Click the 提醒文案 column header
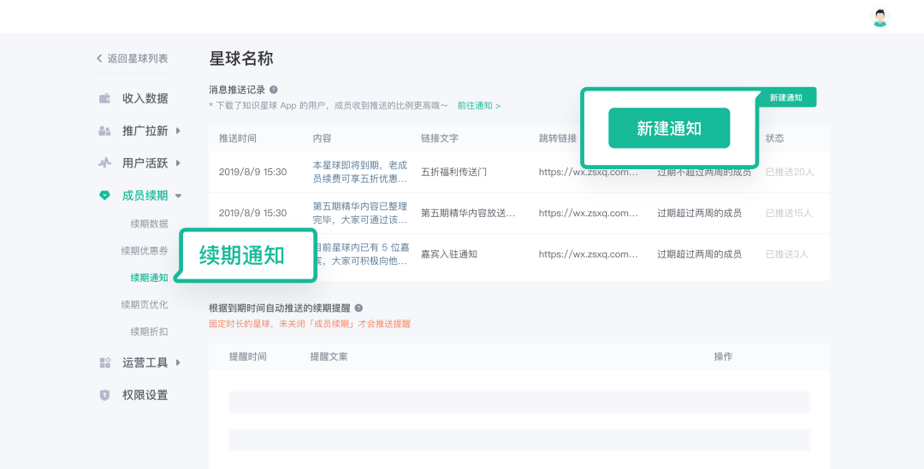 [329, 356]
